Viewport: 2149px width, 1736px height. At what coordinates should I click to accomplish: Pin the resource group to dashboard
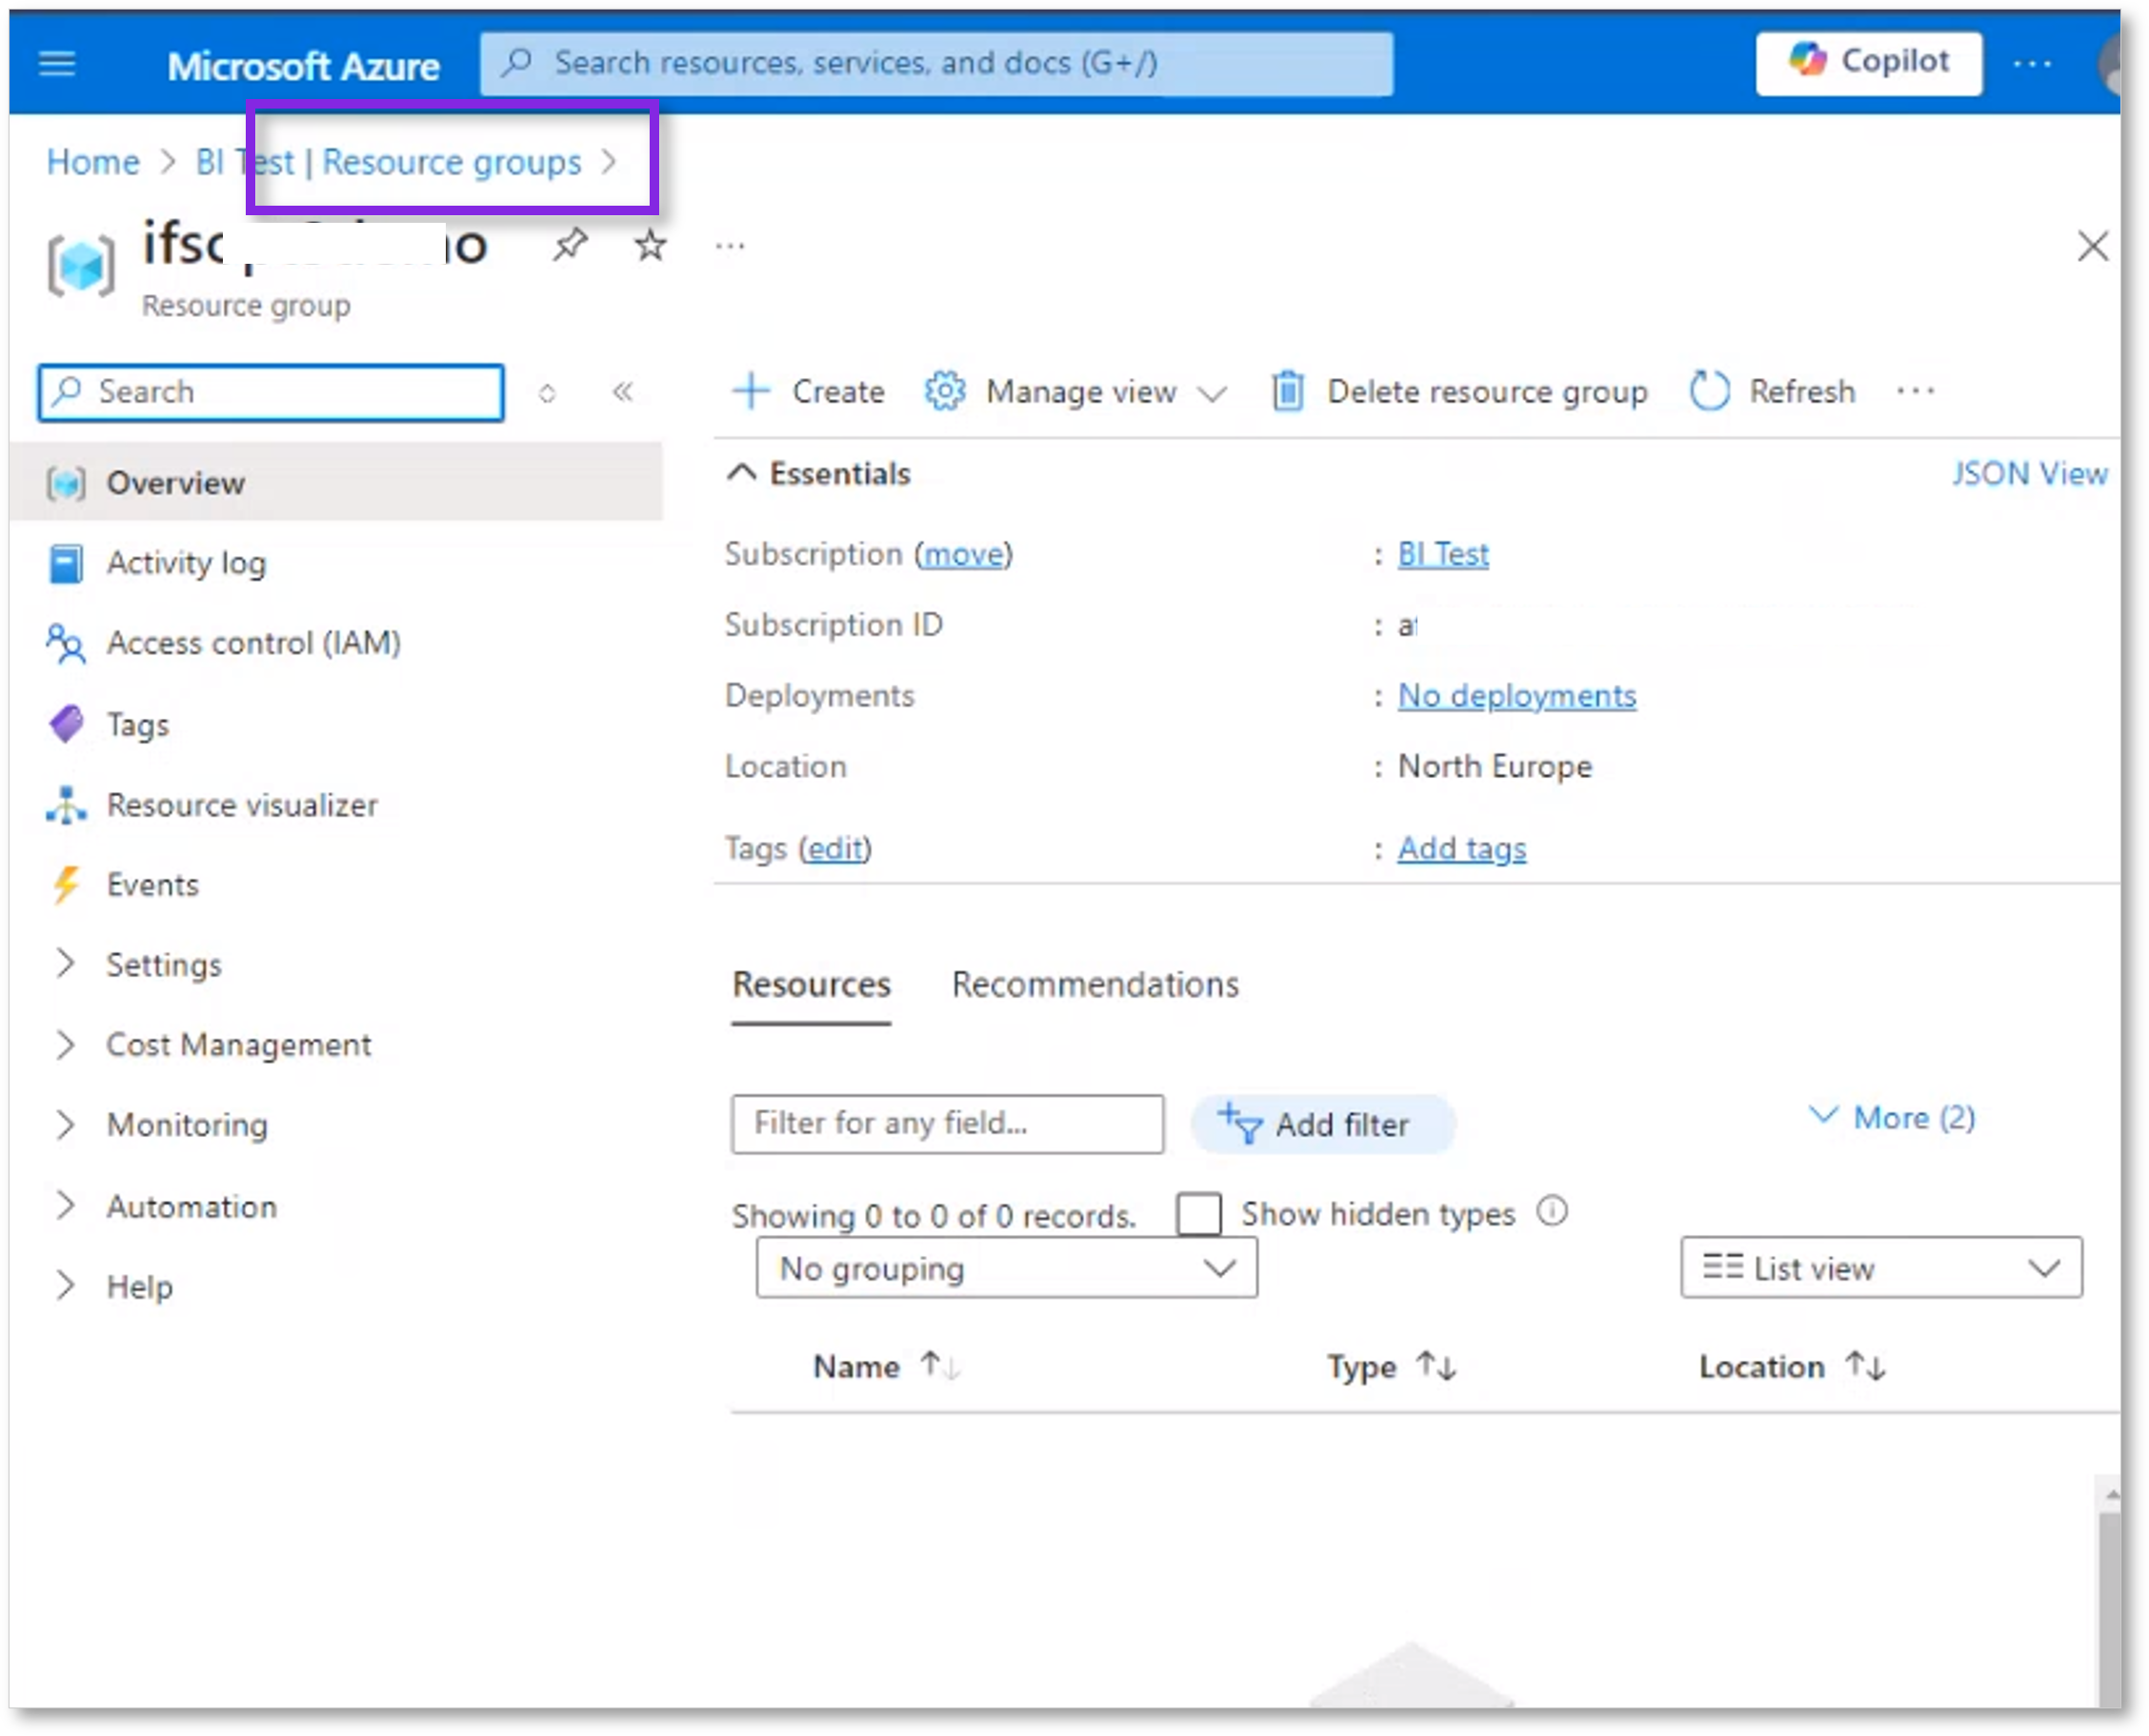click(572, 243)
